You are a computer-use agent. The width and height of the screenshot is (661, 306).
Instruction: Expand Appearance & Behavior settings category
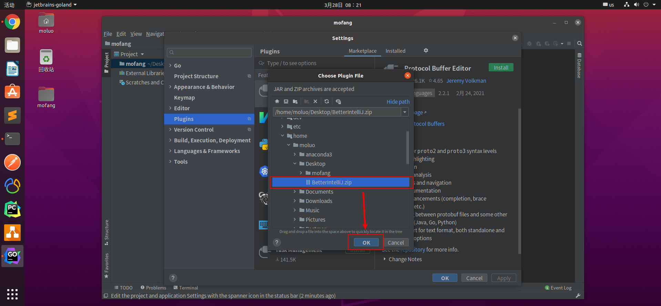click(170, 87)
